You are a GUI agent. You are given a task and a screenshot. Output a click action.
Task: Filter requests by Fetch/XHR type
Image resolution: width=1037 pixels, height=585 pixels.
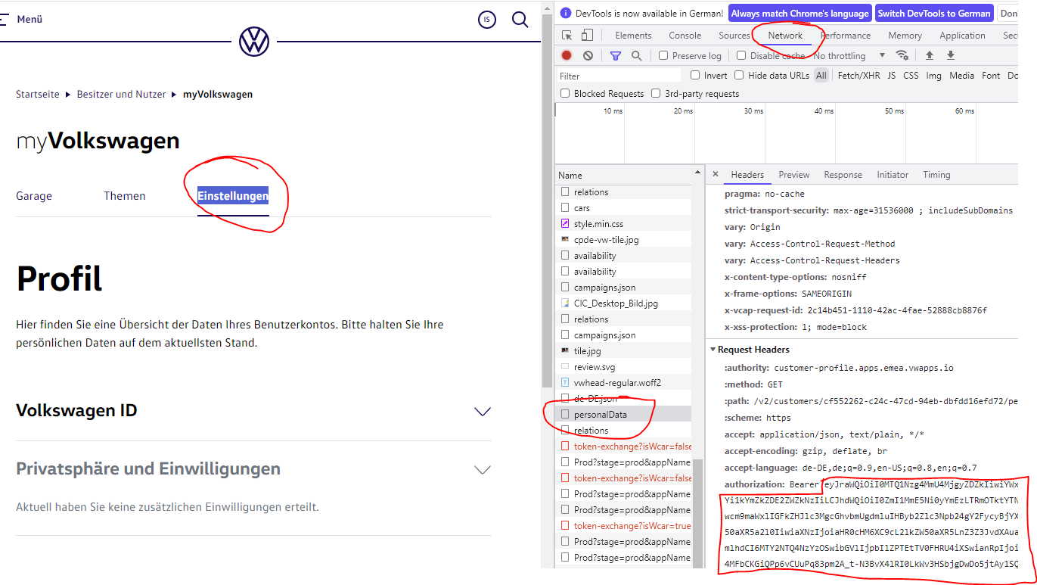tap(858, 76)
